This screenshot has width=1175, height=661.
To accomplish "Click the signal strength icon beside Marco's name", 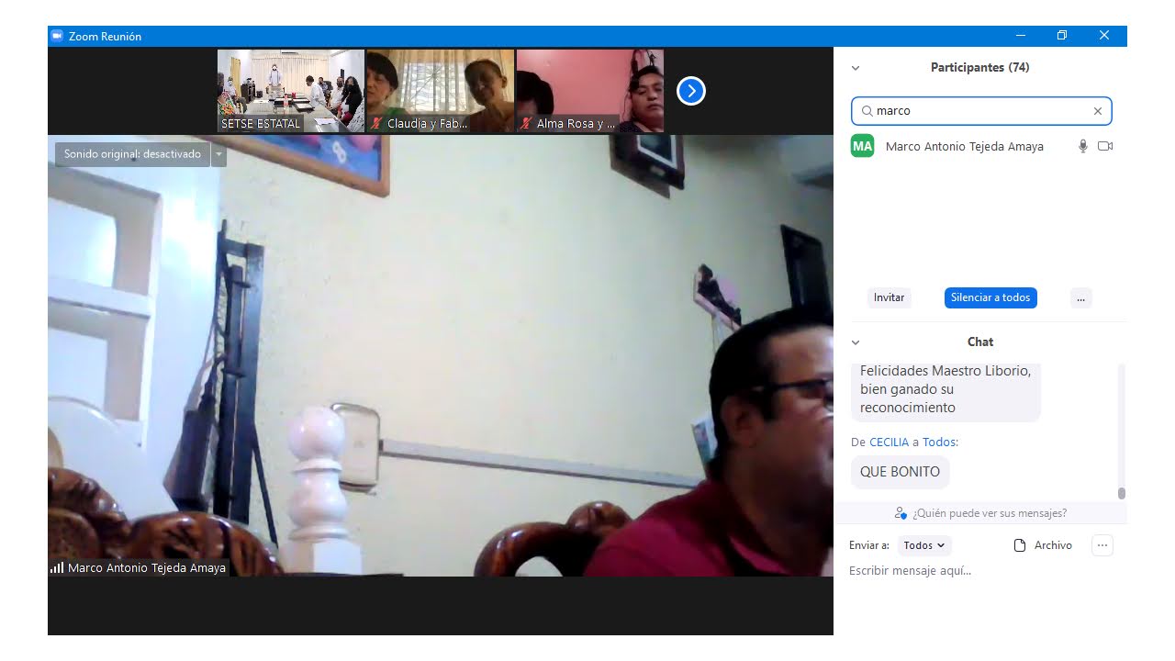I will pyautogui.click(x=57, y=568).
